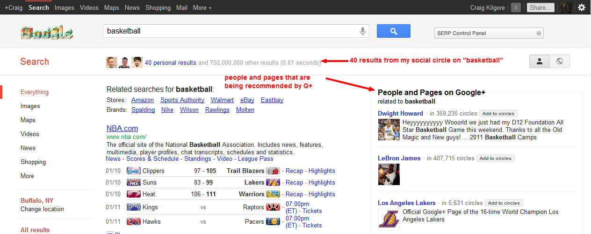This screenshot has width=591, height=234.
Task: Click the SERP Control Panel plus icon
Action: tap(539, 33)
